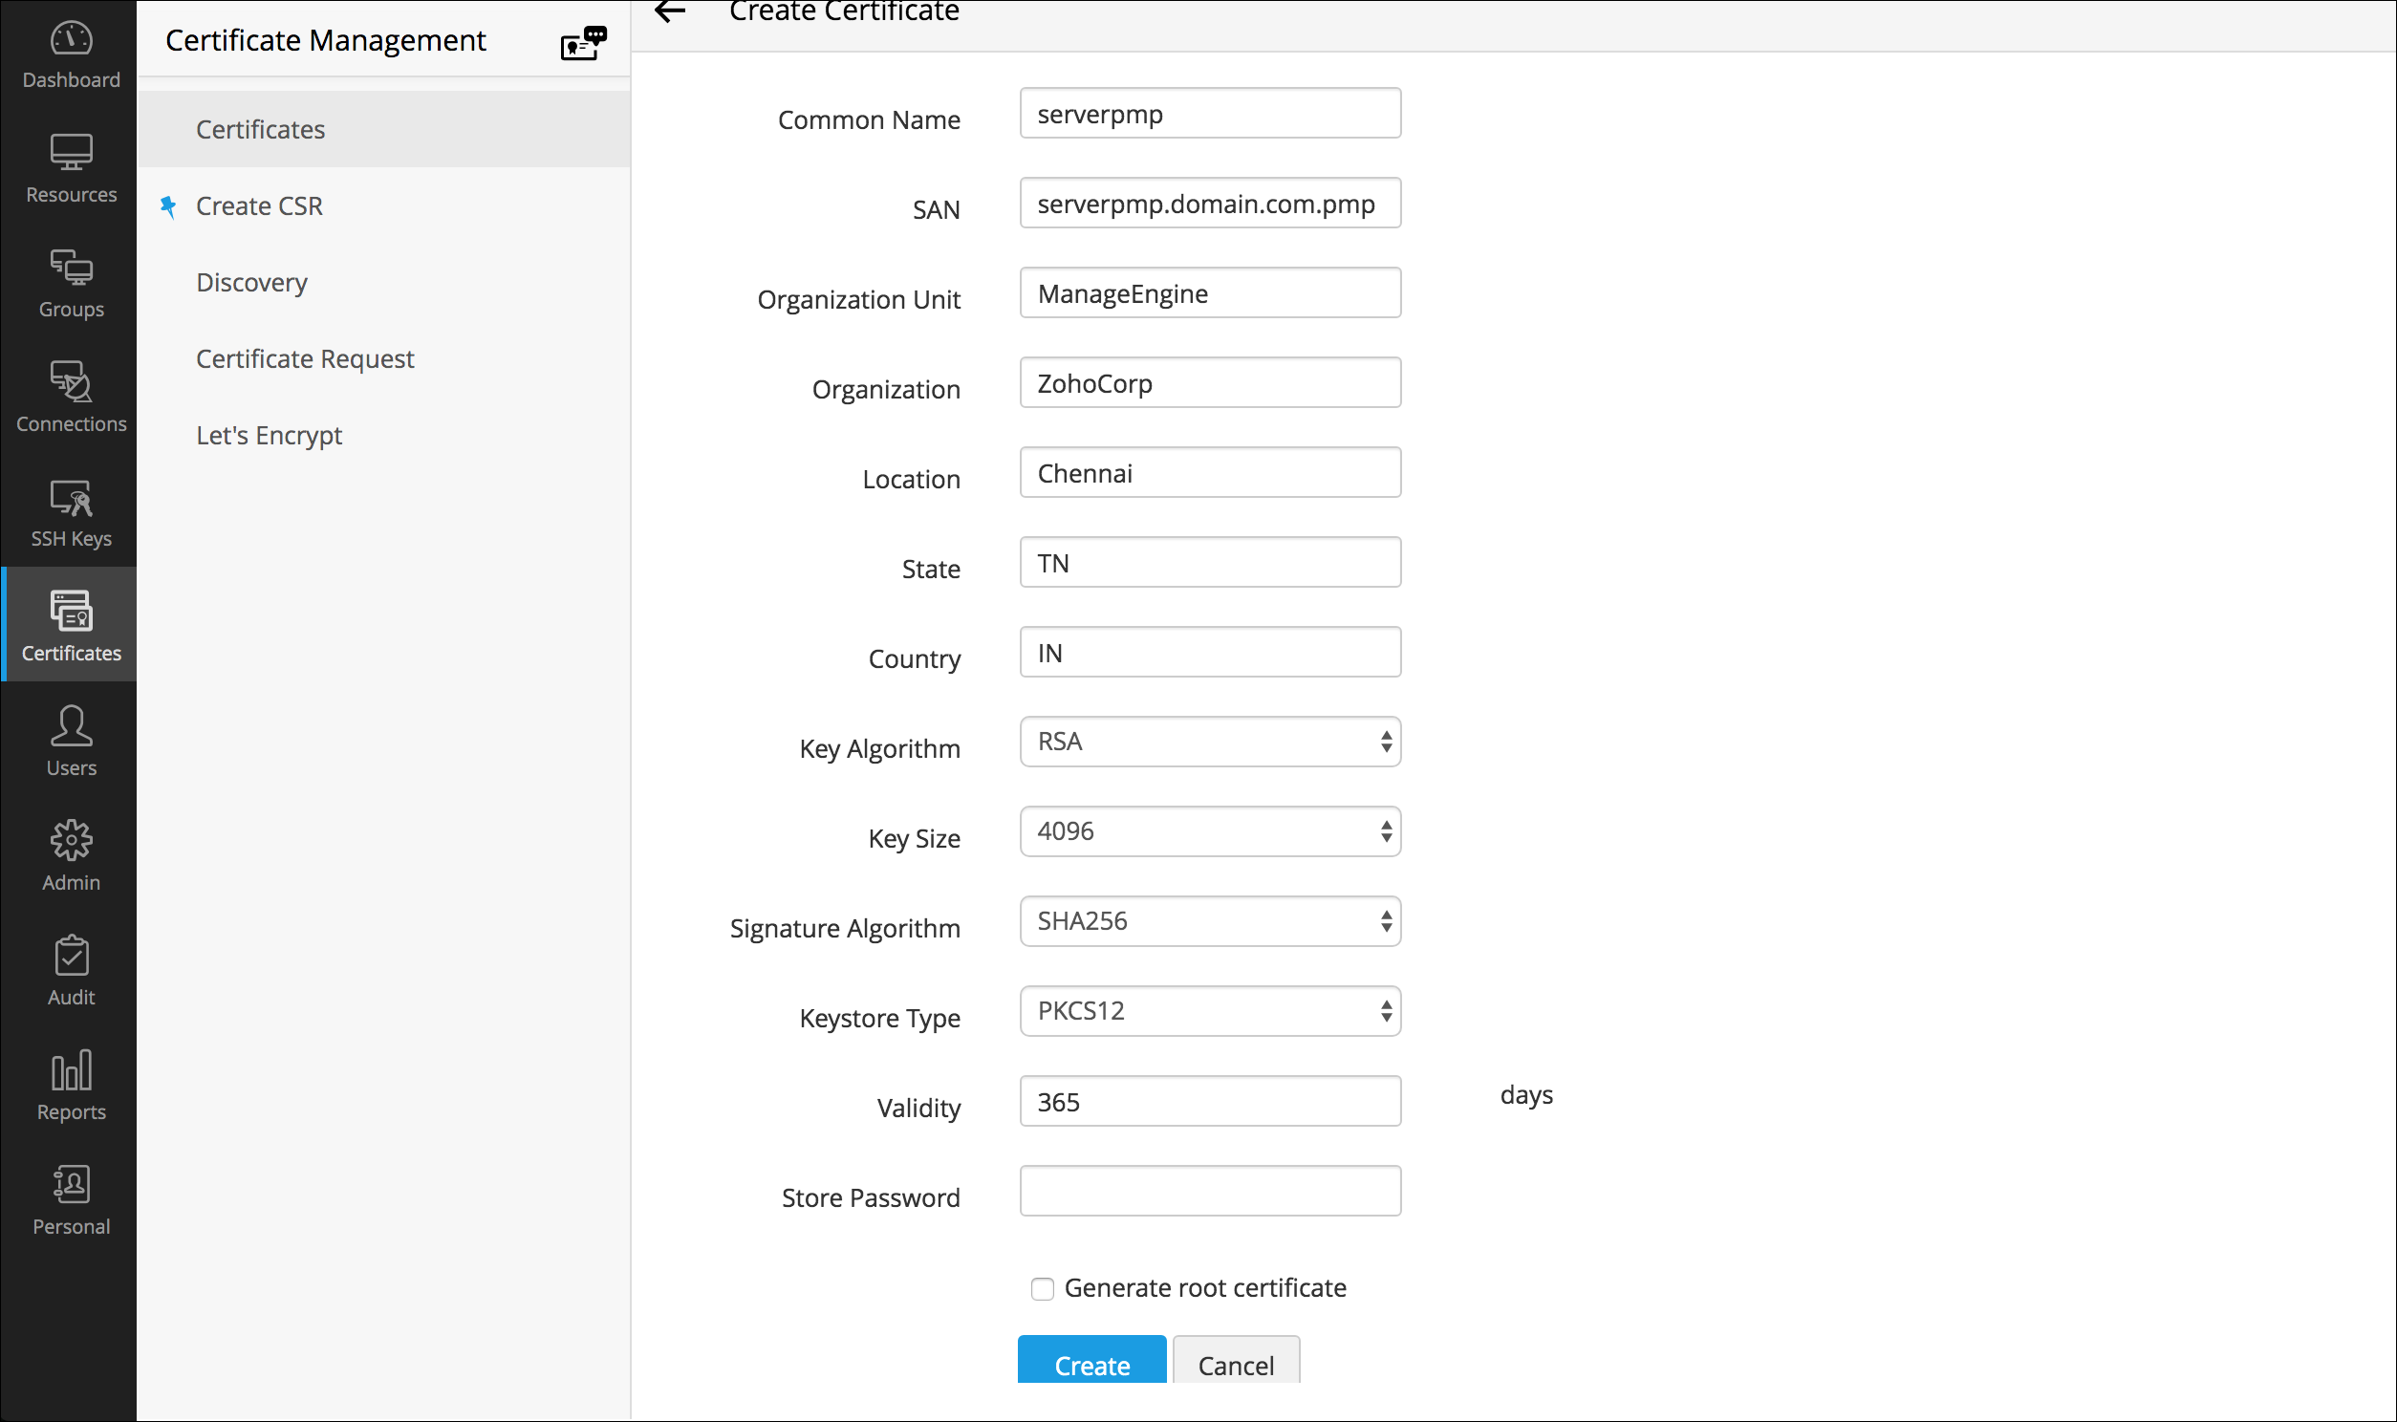Open the Keystore Type PKCS12 dropdown
This screenshot has width=2397, height=1422.
point(1210,1011)
